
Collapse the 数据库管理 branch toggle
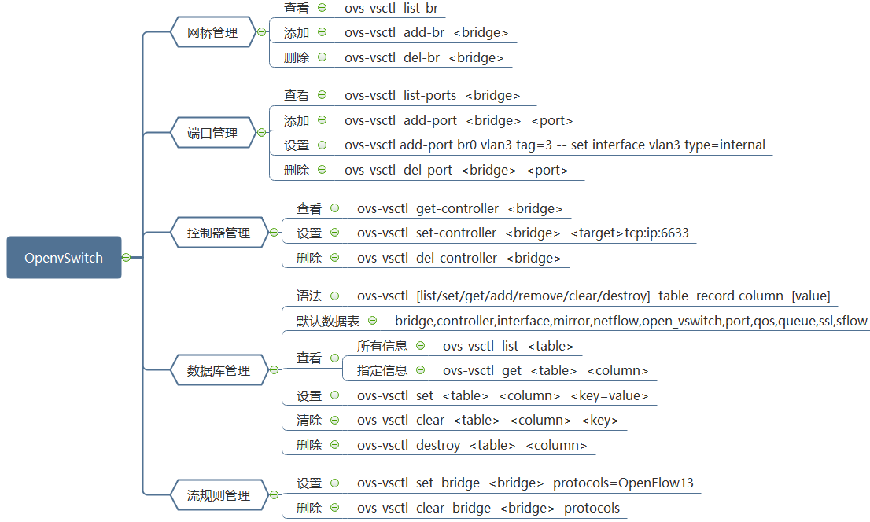[274, 370]
